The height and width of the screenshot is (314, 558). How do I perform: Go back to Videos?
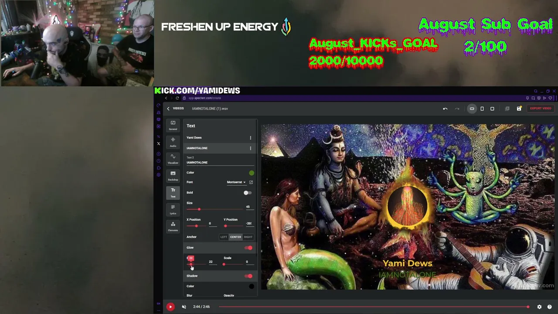pos(175,109)
